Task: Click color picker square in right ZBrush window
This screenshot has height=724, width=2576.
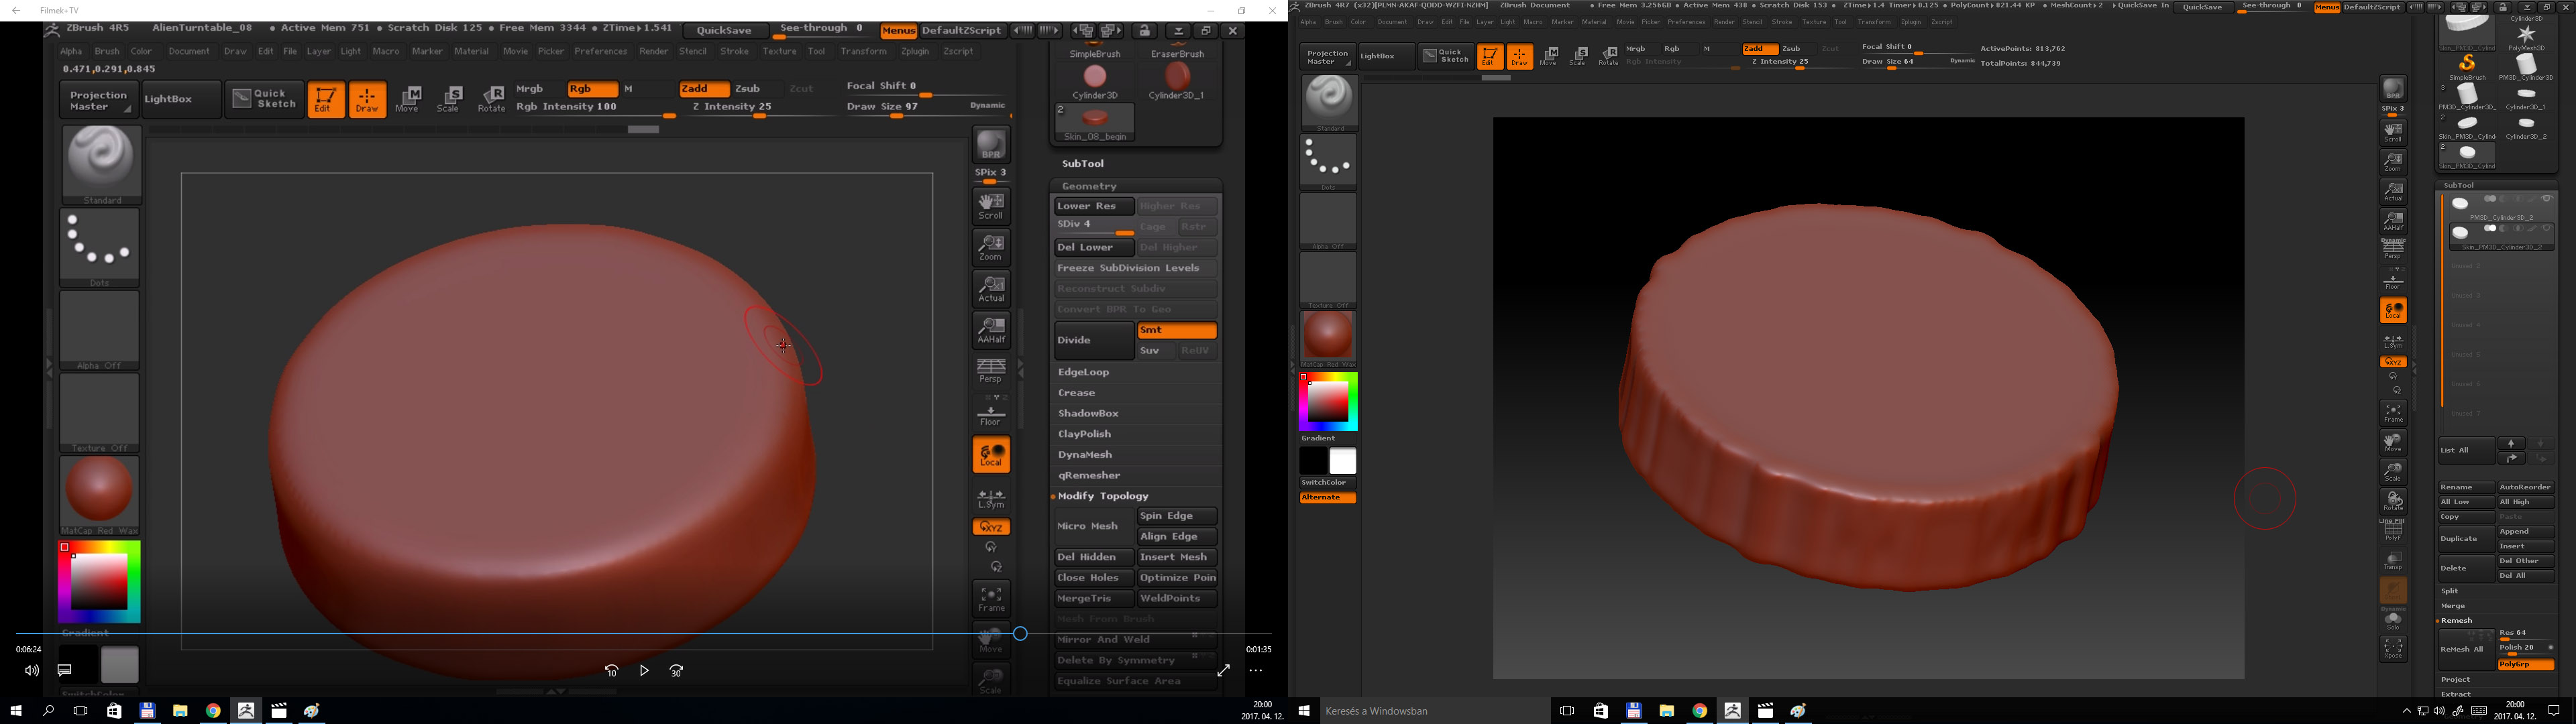Action: 1329,402
